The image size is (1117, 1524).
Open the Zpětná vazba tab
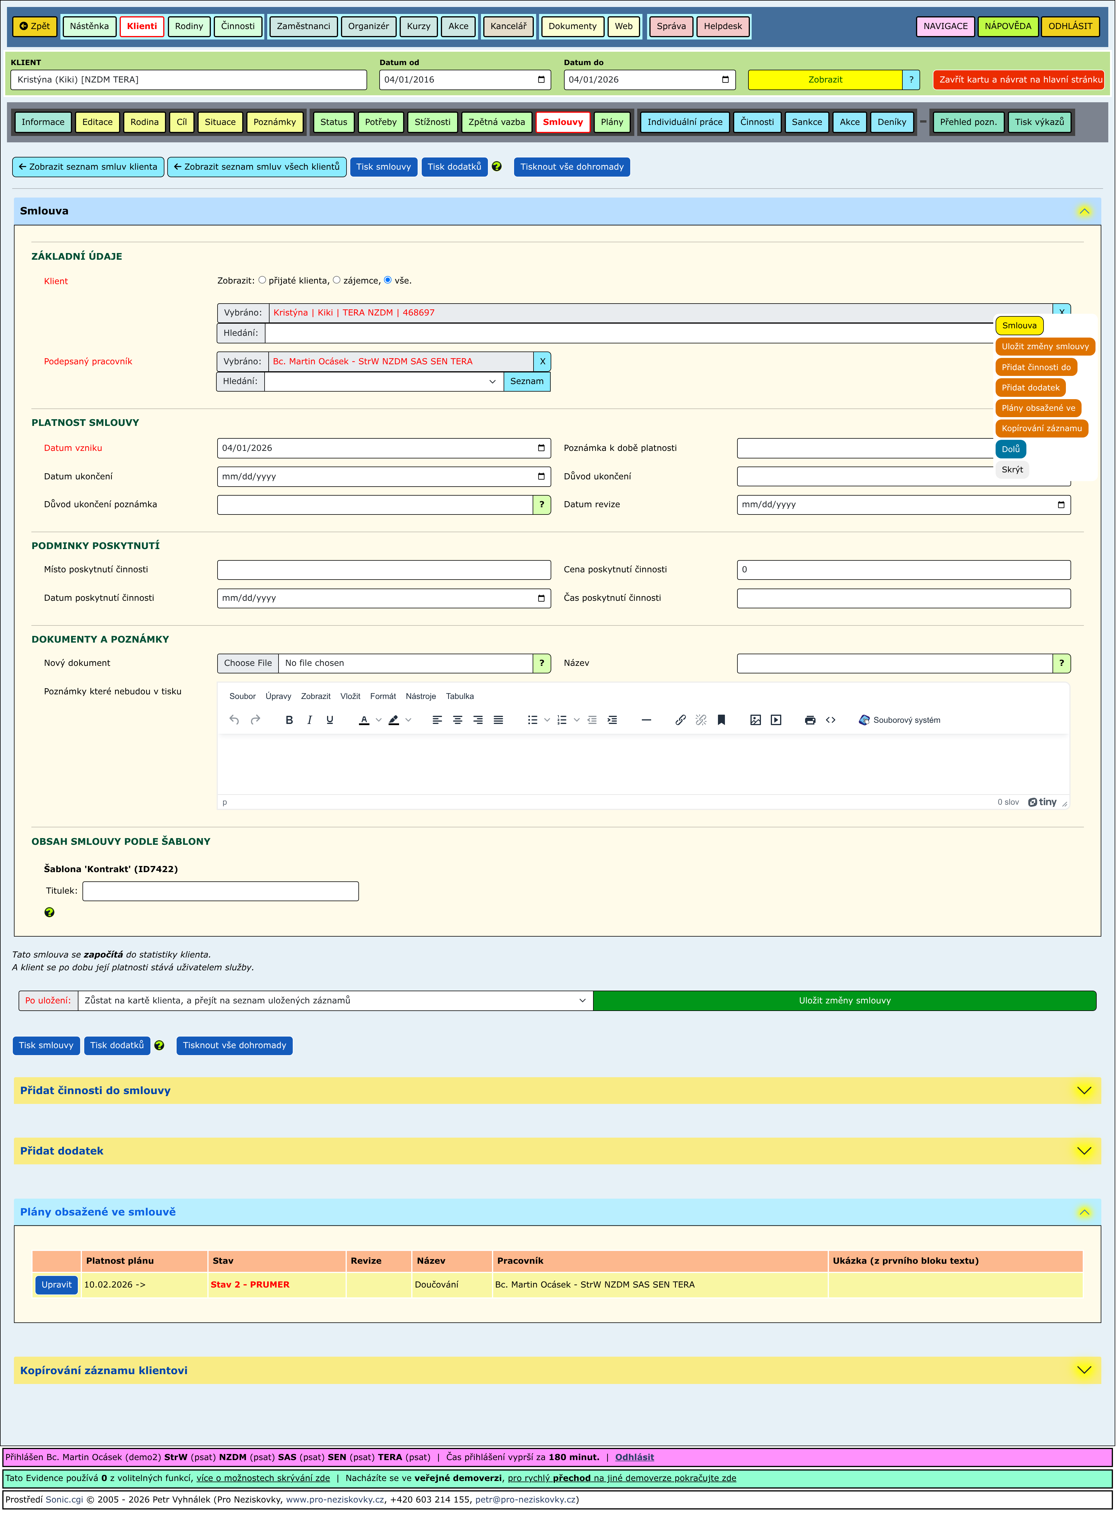pos(497,122)
